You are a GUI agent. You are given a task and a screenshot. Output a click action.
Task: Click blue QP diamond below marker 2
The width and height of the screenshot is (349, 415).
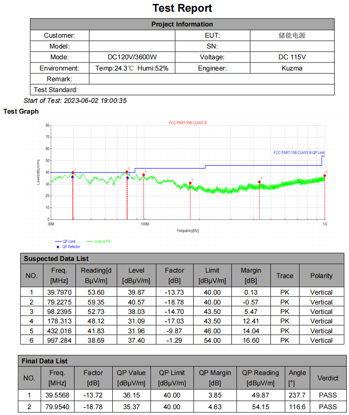(x=128, y=178)
